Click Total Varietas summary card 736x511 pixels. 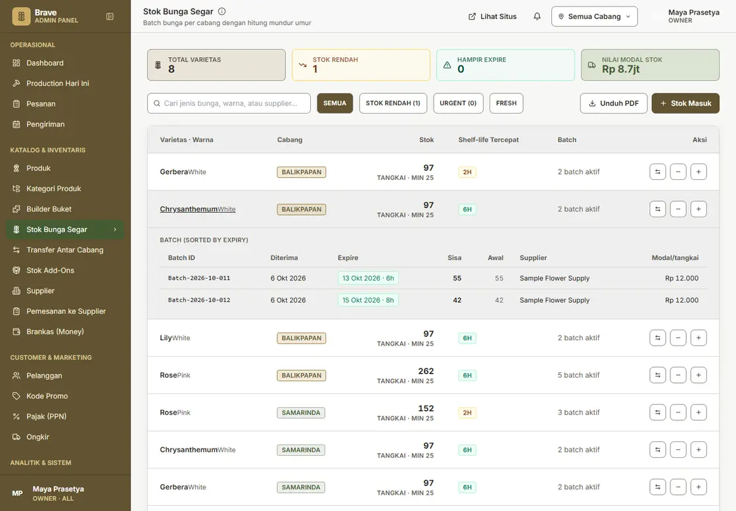[x=216, y=65]
